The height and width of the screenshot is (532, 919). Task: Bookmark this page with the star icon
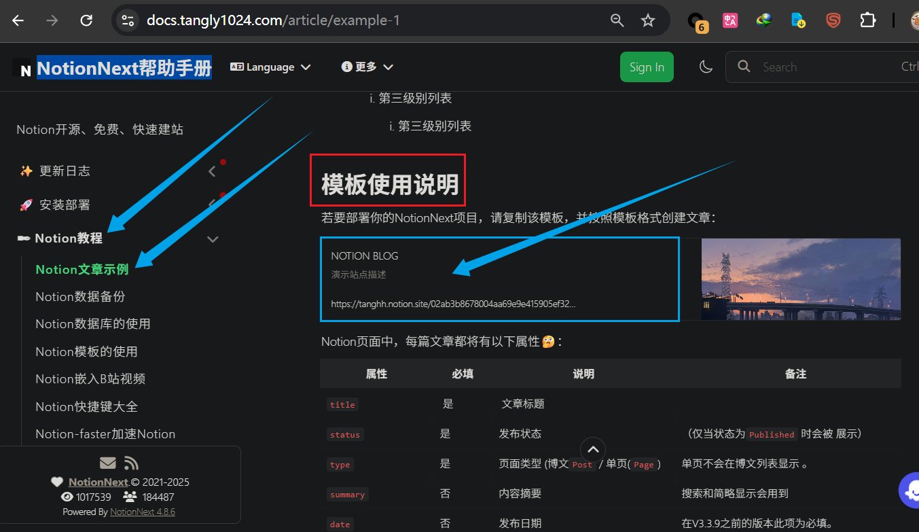point(648,20)
